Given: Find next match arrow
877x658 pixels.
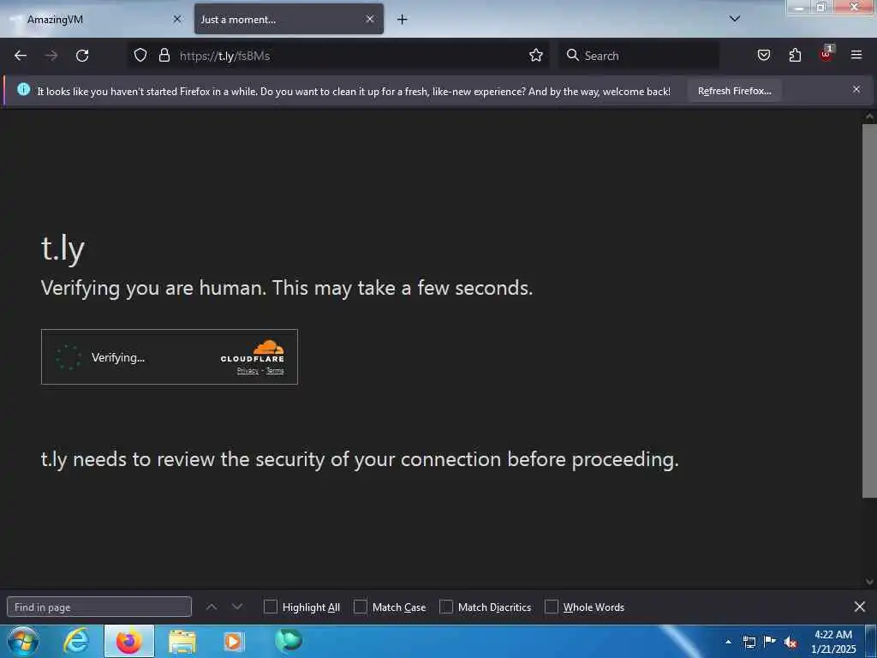Looking at the screenshot, I should click(237, 607).
